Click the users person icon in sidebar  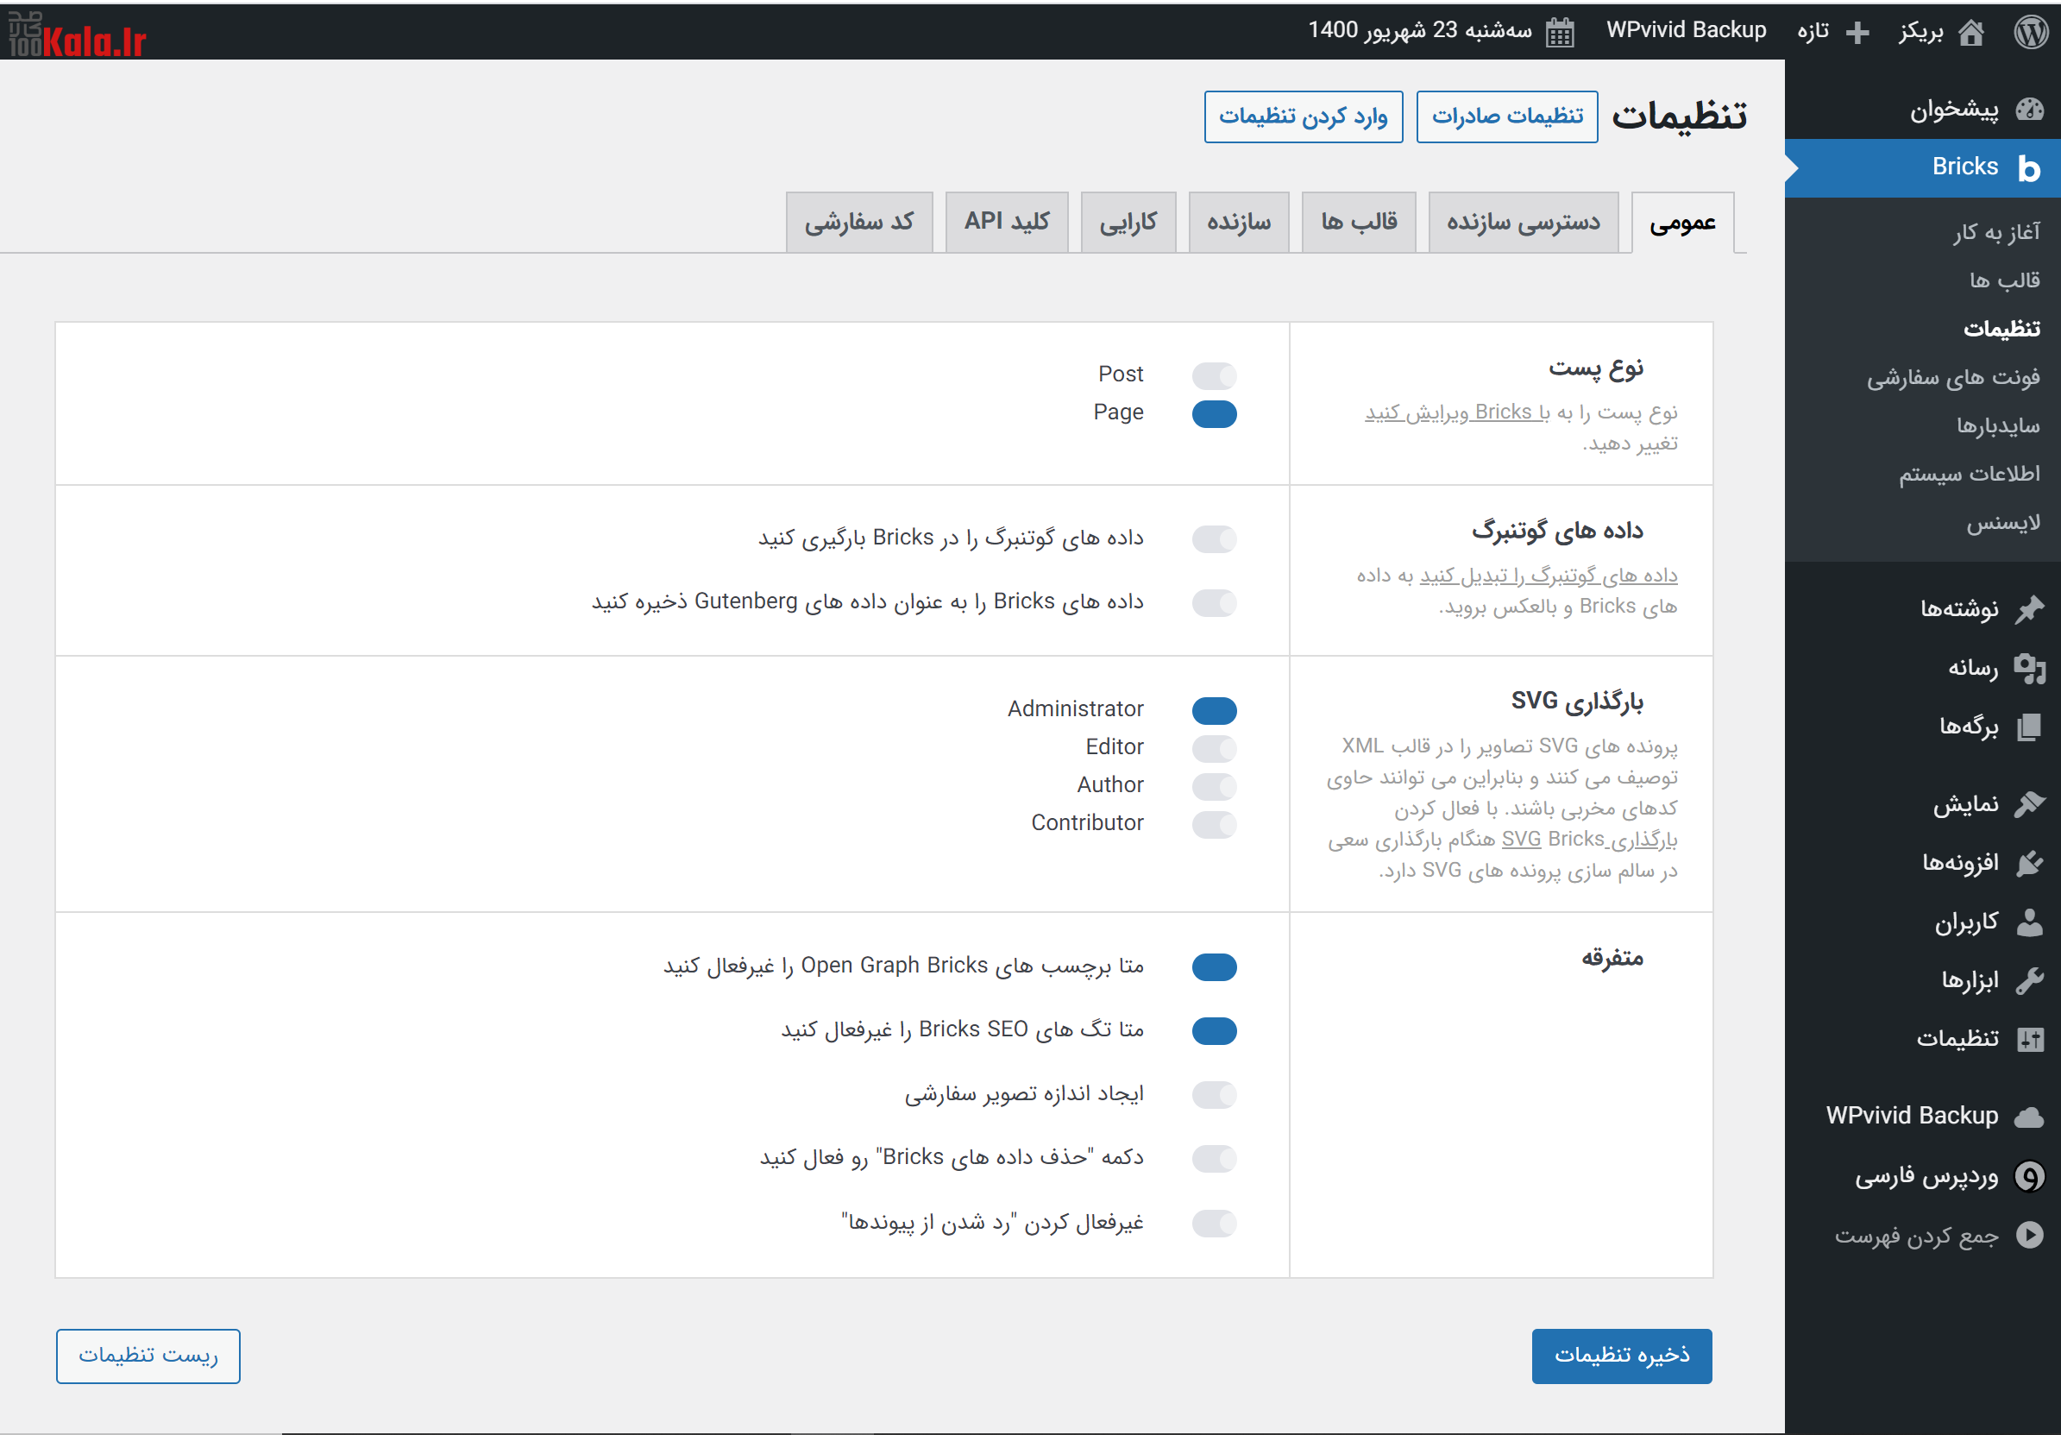pos(2029,922)
